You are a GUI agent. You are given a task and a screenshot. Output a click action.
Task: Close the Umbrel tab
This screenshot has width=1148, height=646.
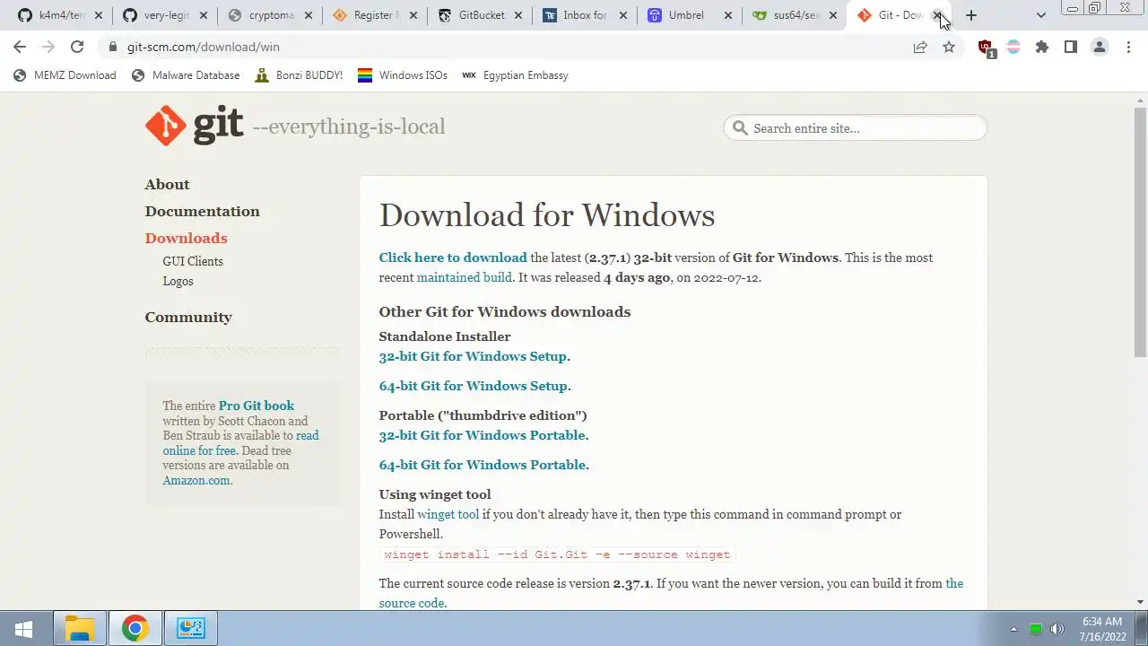[727, 15]
